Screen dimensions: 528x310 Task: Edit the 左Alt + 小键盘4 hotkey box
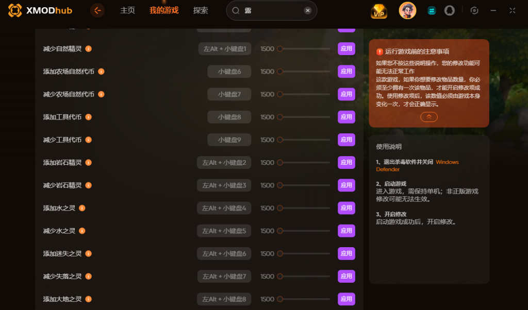pyautogui.click(x=224, y=208)
